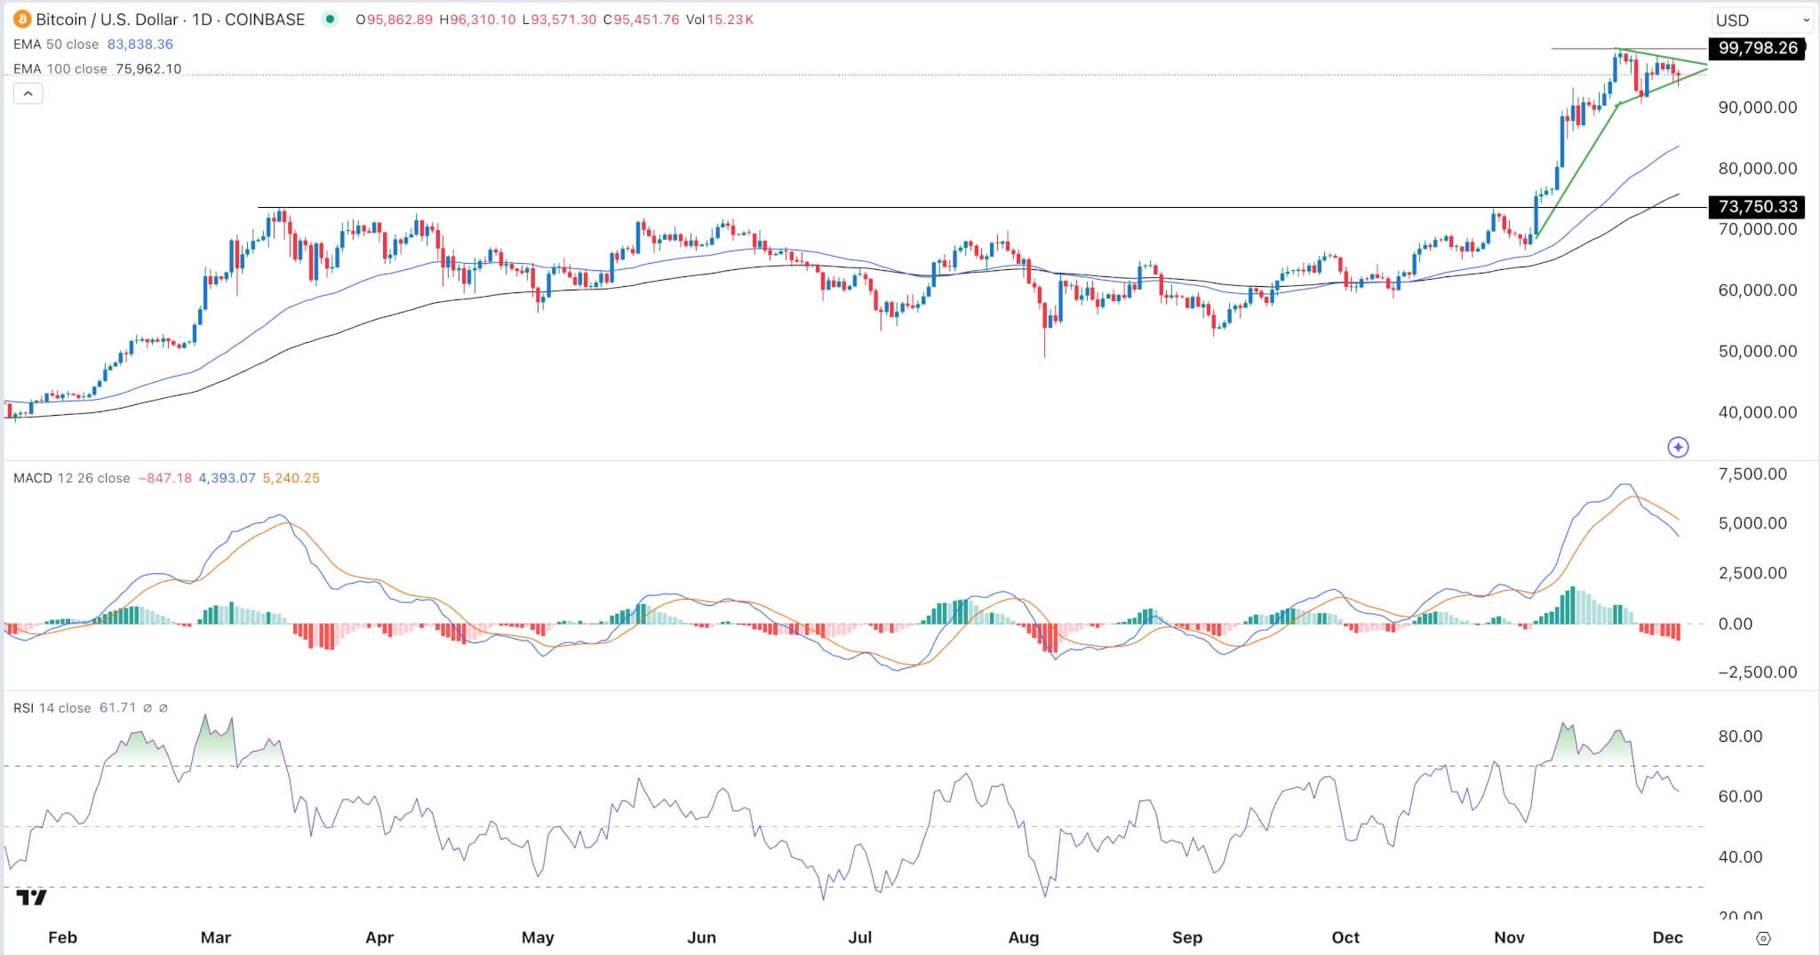The width and height of the screenshot is (1820, 955).
Task: Toggle visibility of the EMA 50 indicator
Action: 53,43
